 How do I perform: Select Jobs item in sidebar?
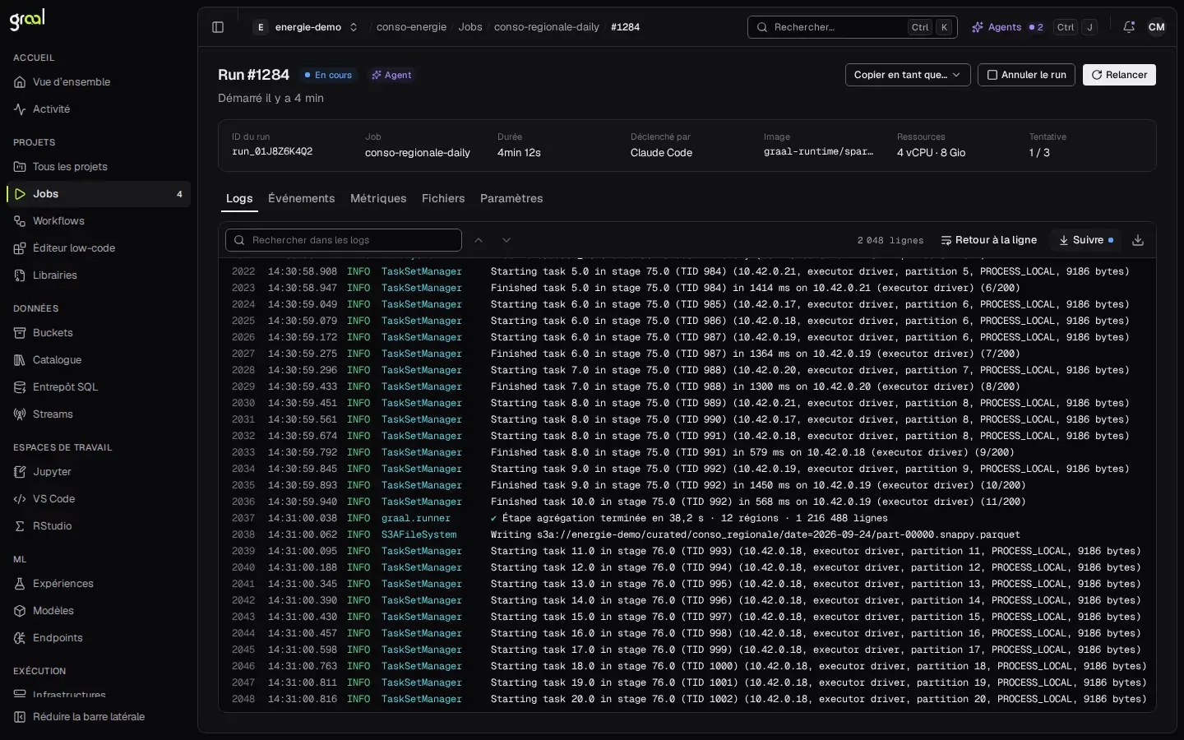[99, 194]
